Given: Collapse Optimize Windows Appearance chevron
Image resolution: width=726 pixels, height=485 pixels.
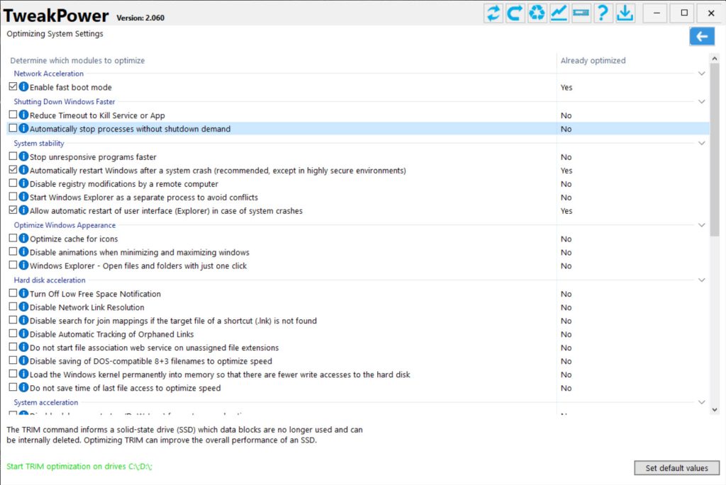Looking at the screenshot, I should (x=701, y=225).
